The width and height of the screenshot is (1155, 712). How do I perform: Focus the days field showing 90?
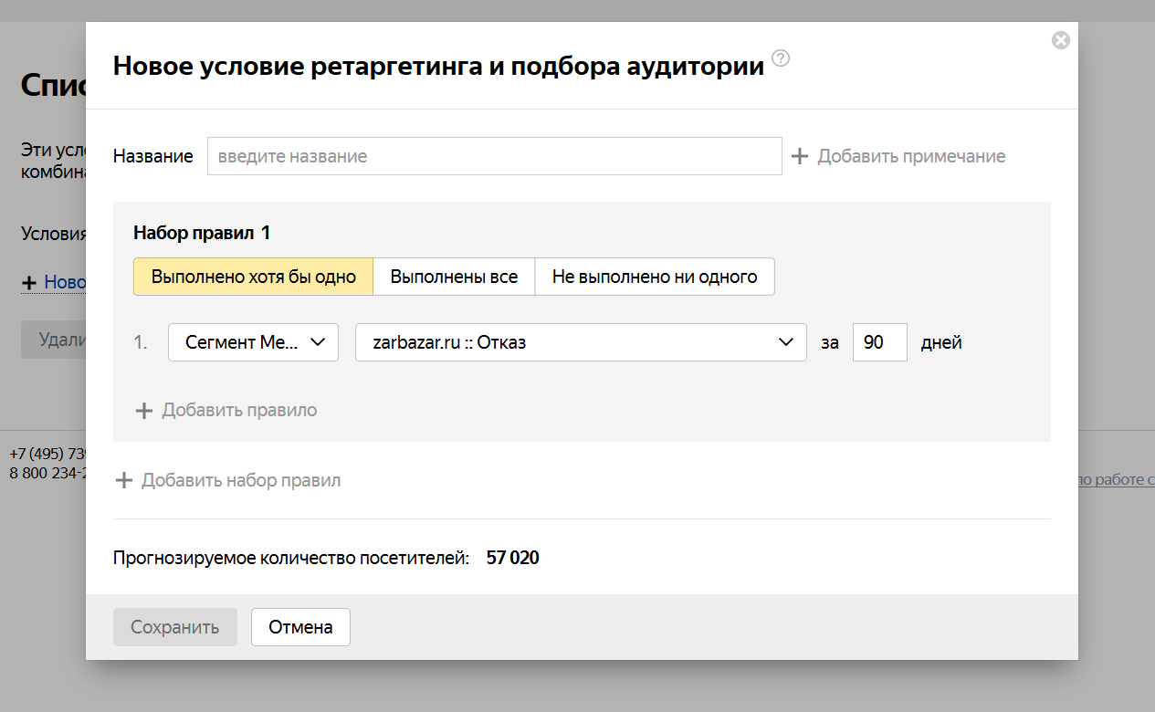(x=879, y=342)
